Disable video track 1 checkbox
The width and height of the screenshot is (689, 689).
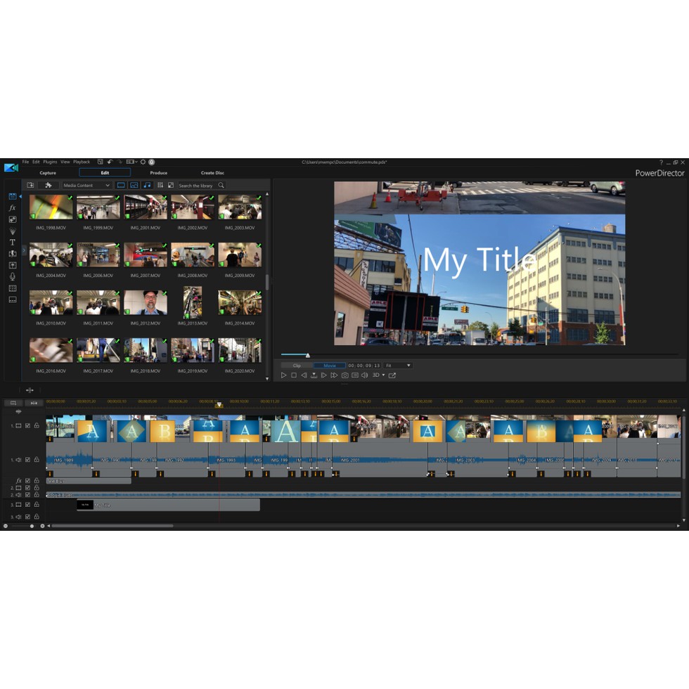pyautogui.click(x=27, y=425)
